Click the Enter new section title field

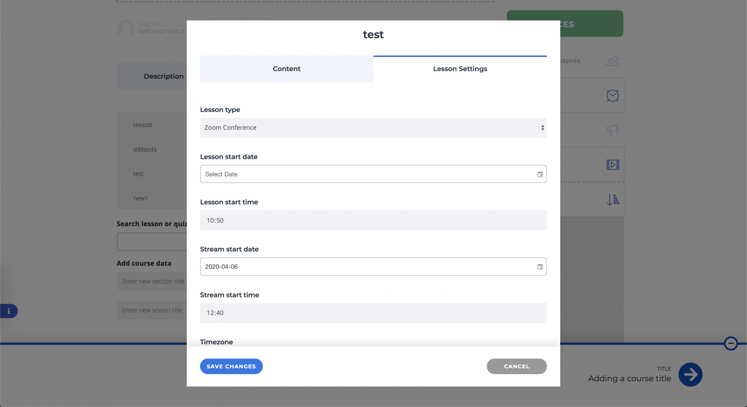[153, 281]
